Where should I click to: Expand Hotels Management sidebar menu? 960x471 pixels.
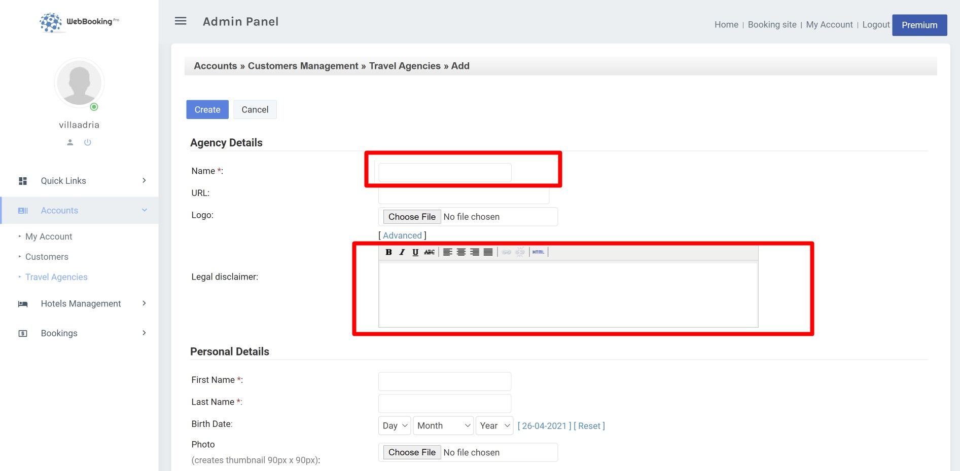(x=81, y=303)
